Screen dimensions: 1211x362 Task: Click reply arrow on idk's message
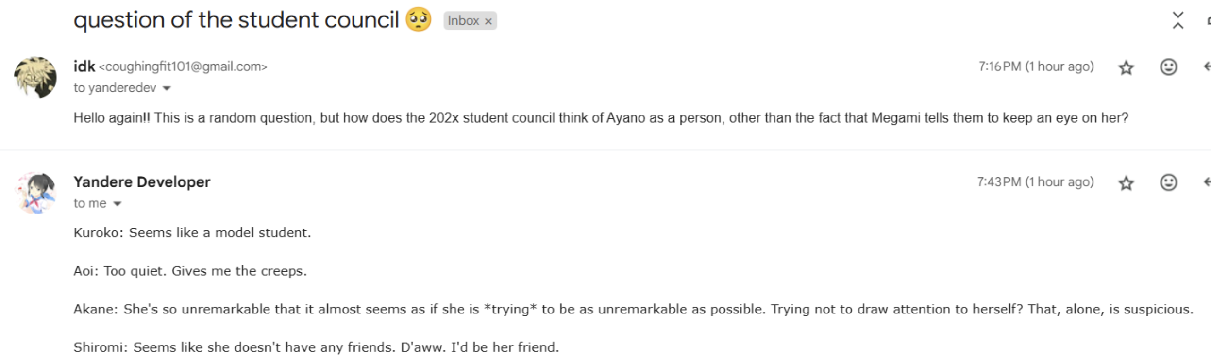[1206, 67]
